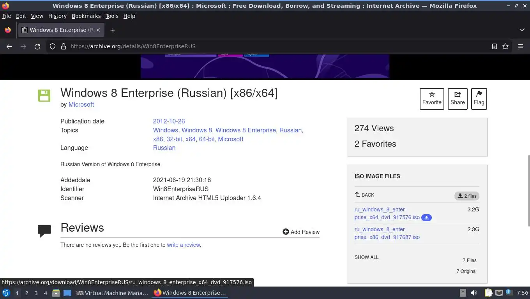Click the Share button
Viewport: 530px width, 299px height.
[458, 99]
